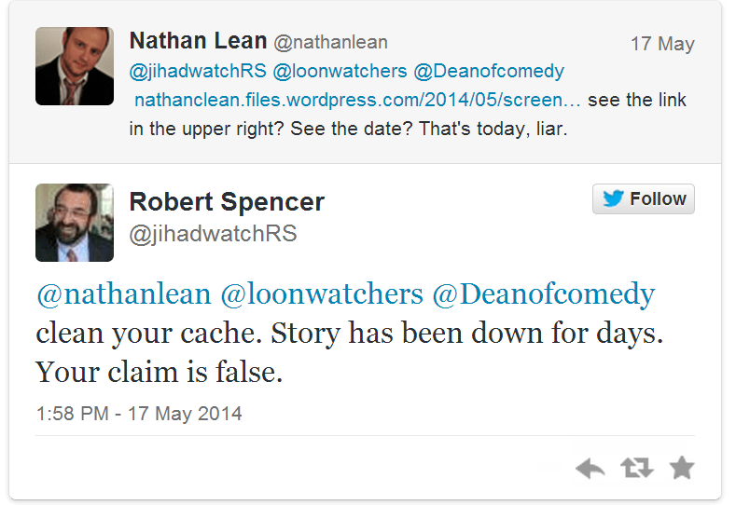736x505 pixels.
Task: Open Robert Spencer's profile photo
Action: point(75,223)
